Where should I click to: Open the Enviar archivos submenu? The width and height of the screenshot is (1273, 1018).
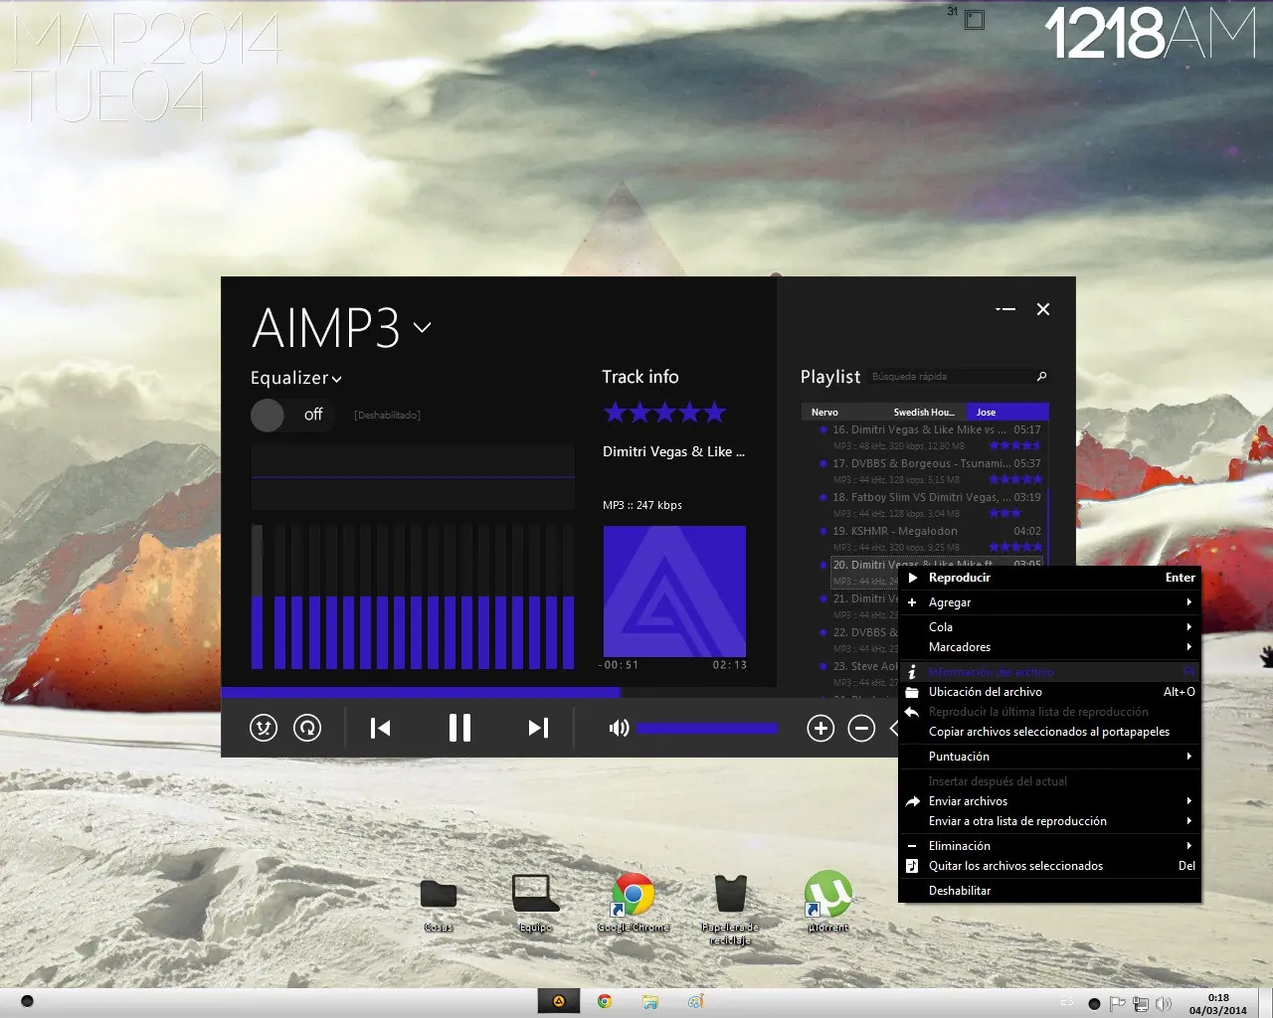click(1050, 801)
